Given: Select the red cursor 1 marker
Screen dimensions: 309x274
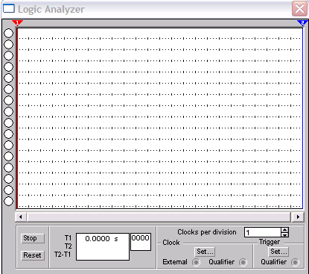Looking at the screenshot, I should click(x=17, y=23).
